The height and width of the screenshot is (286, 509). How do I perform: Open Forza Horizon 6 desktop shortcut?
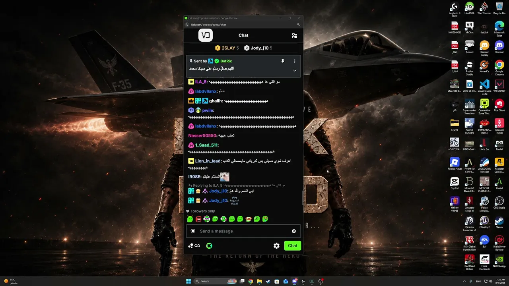coord(484,263)
